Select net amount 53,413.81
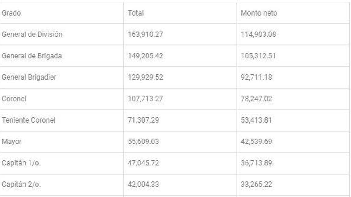This screenshot has width=351, height=197. (x=256, y=120)
